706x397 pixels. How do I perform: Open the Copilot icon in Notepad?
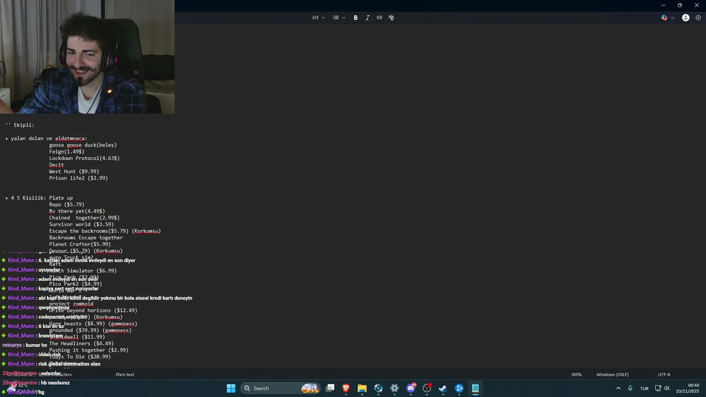click(664, 18)
